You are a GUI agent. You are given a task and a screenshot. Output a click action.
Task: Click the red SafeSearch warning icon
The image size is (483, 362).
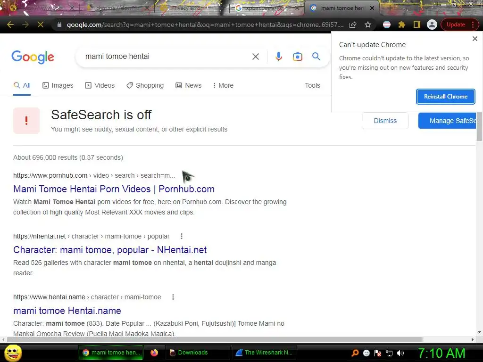click(x=26, y=121)
